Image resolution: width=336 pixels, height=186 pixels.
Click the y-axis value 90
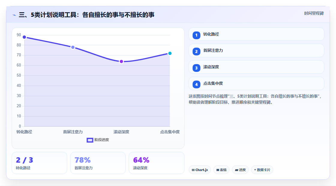coord(19,35)
